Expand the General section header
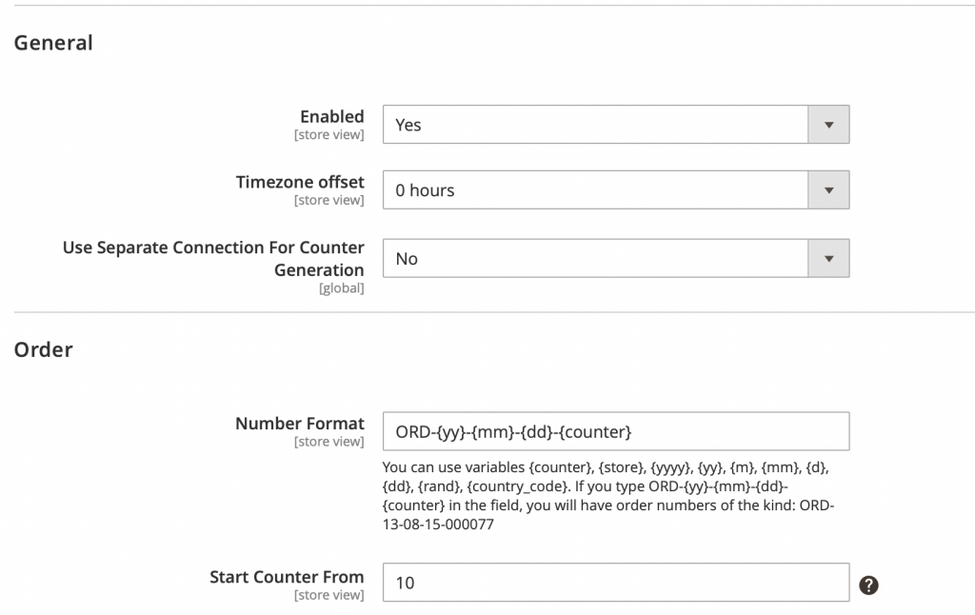Screen dimensions: 975x615 tap(53, 42)
